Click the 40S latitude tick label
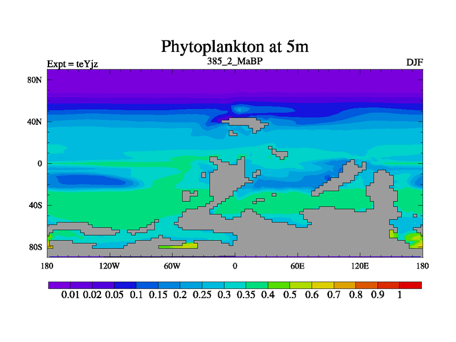The image size is (456, 342). point(35,205)
